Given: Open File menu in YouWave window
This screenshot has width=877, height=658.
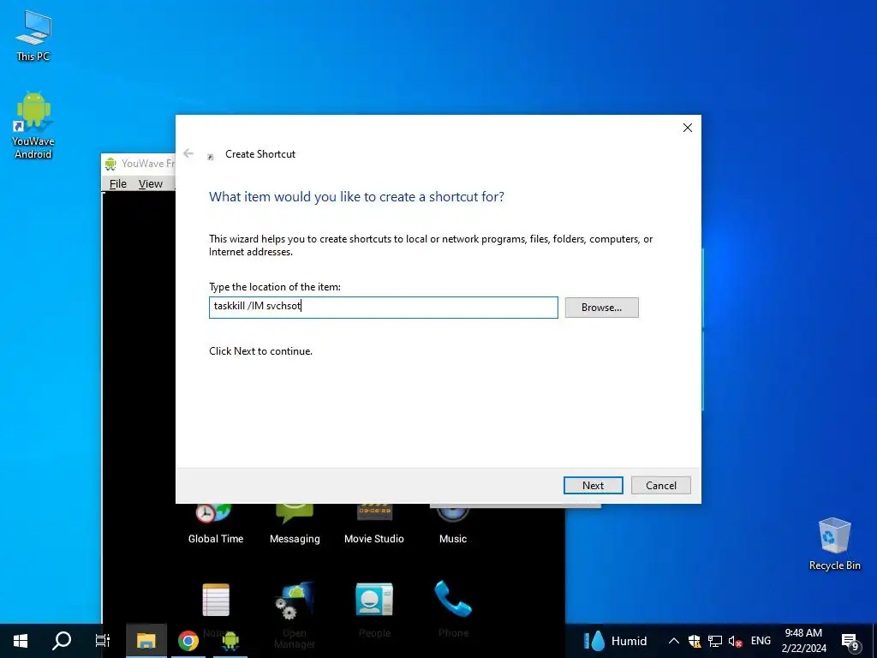Looking at the screenshot, I should [x=118, y=183].
